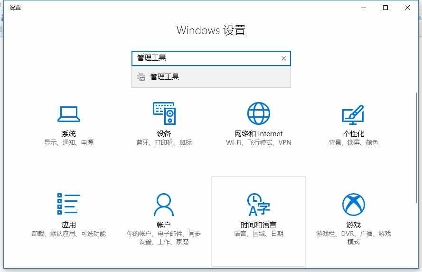This screenshot has width=422, height=272.
Task: Click the vertical scrollbar of settings window
Action: click(417, 148)
